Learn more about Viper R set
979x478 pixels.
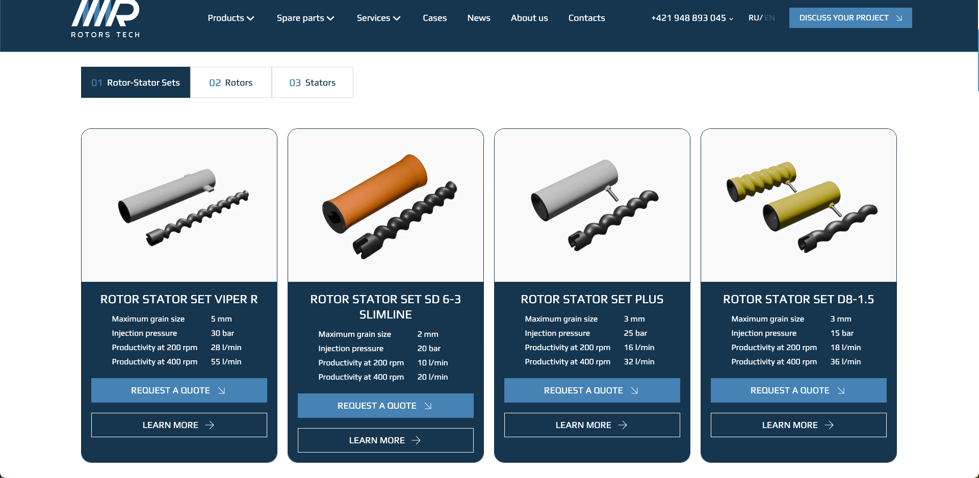[179, 425]
